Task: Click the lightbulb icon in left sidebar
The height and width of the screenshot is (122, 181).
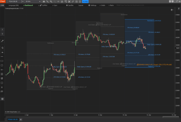Action: coord(2,87)
